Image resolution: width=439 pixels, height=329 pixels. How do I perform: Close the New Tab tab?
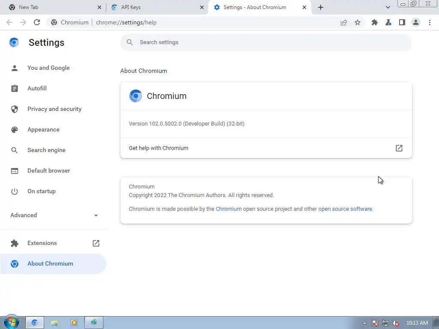(x=99, y=7)
